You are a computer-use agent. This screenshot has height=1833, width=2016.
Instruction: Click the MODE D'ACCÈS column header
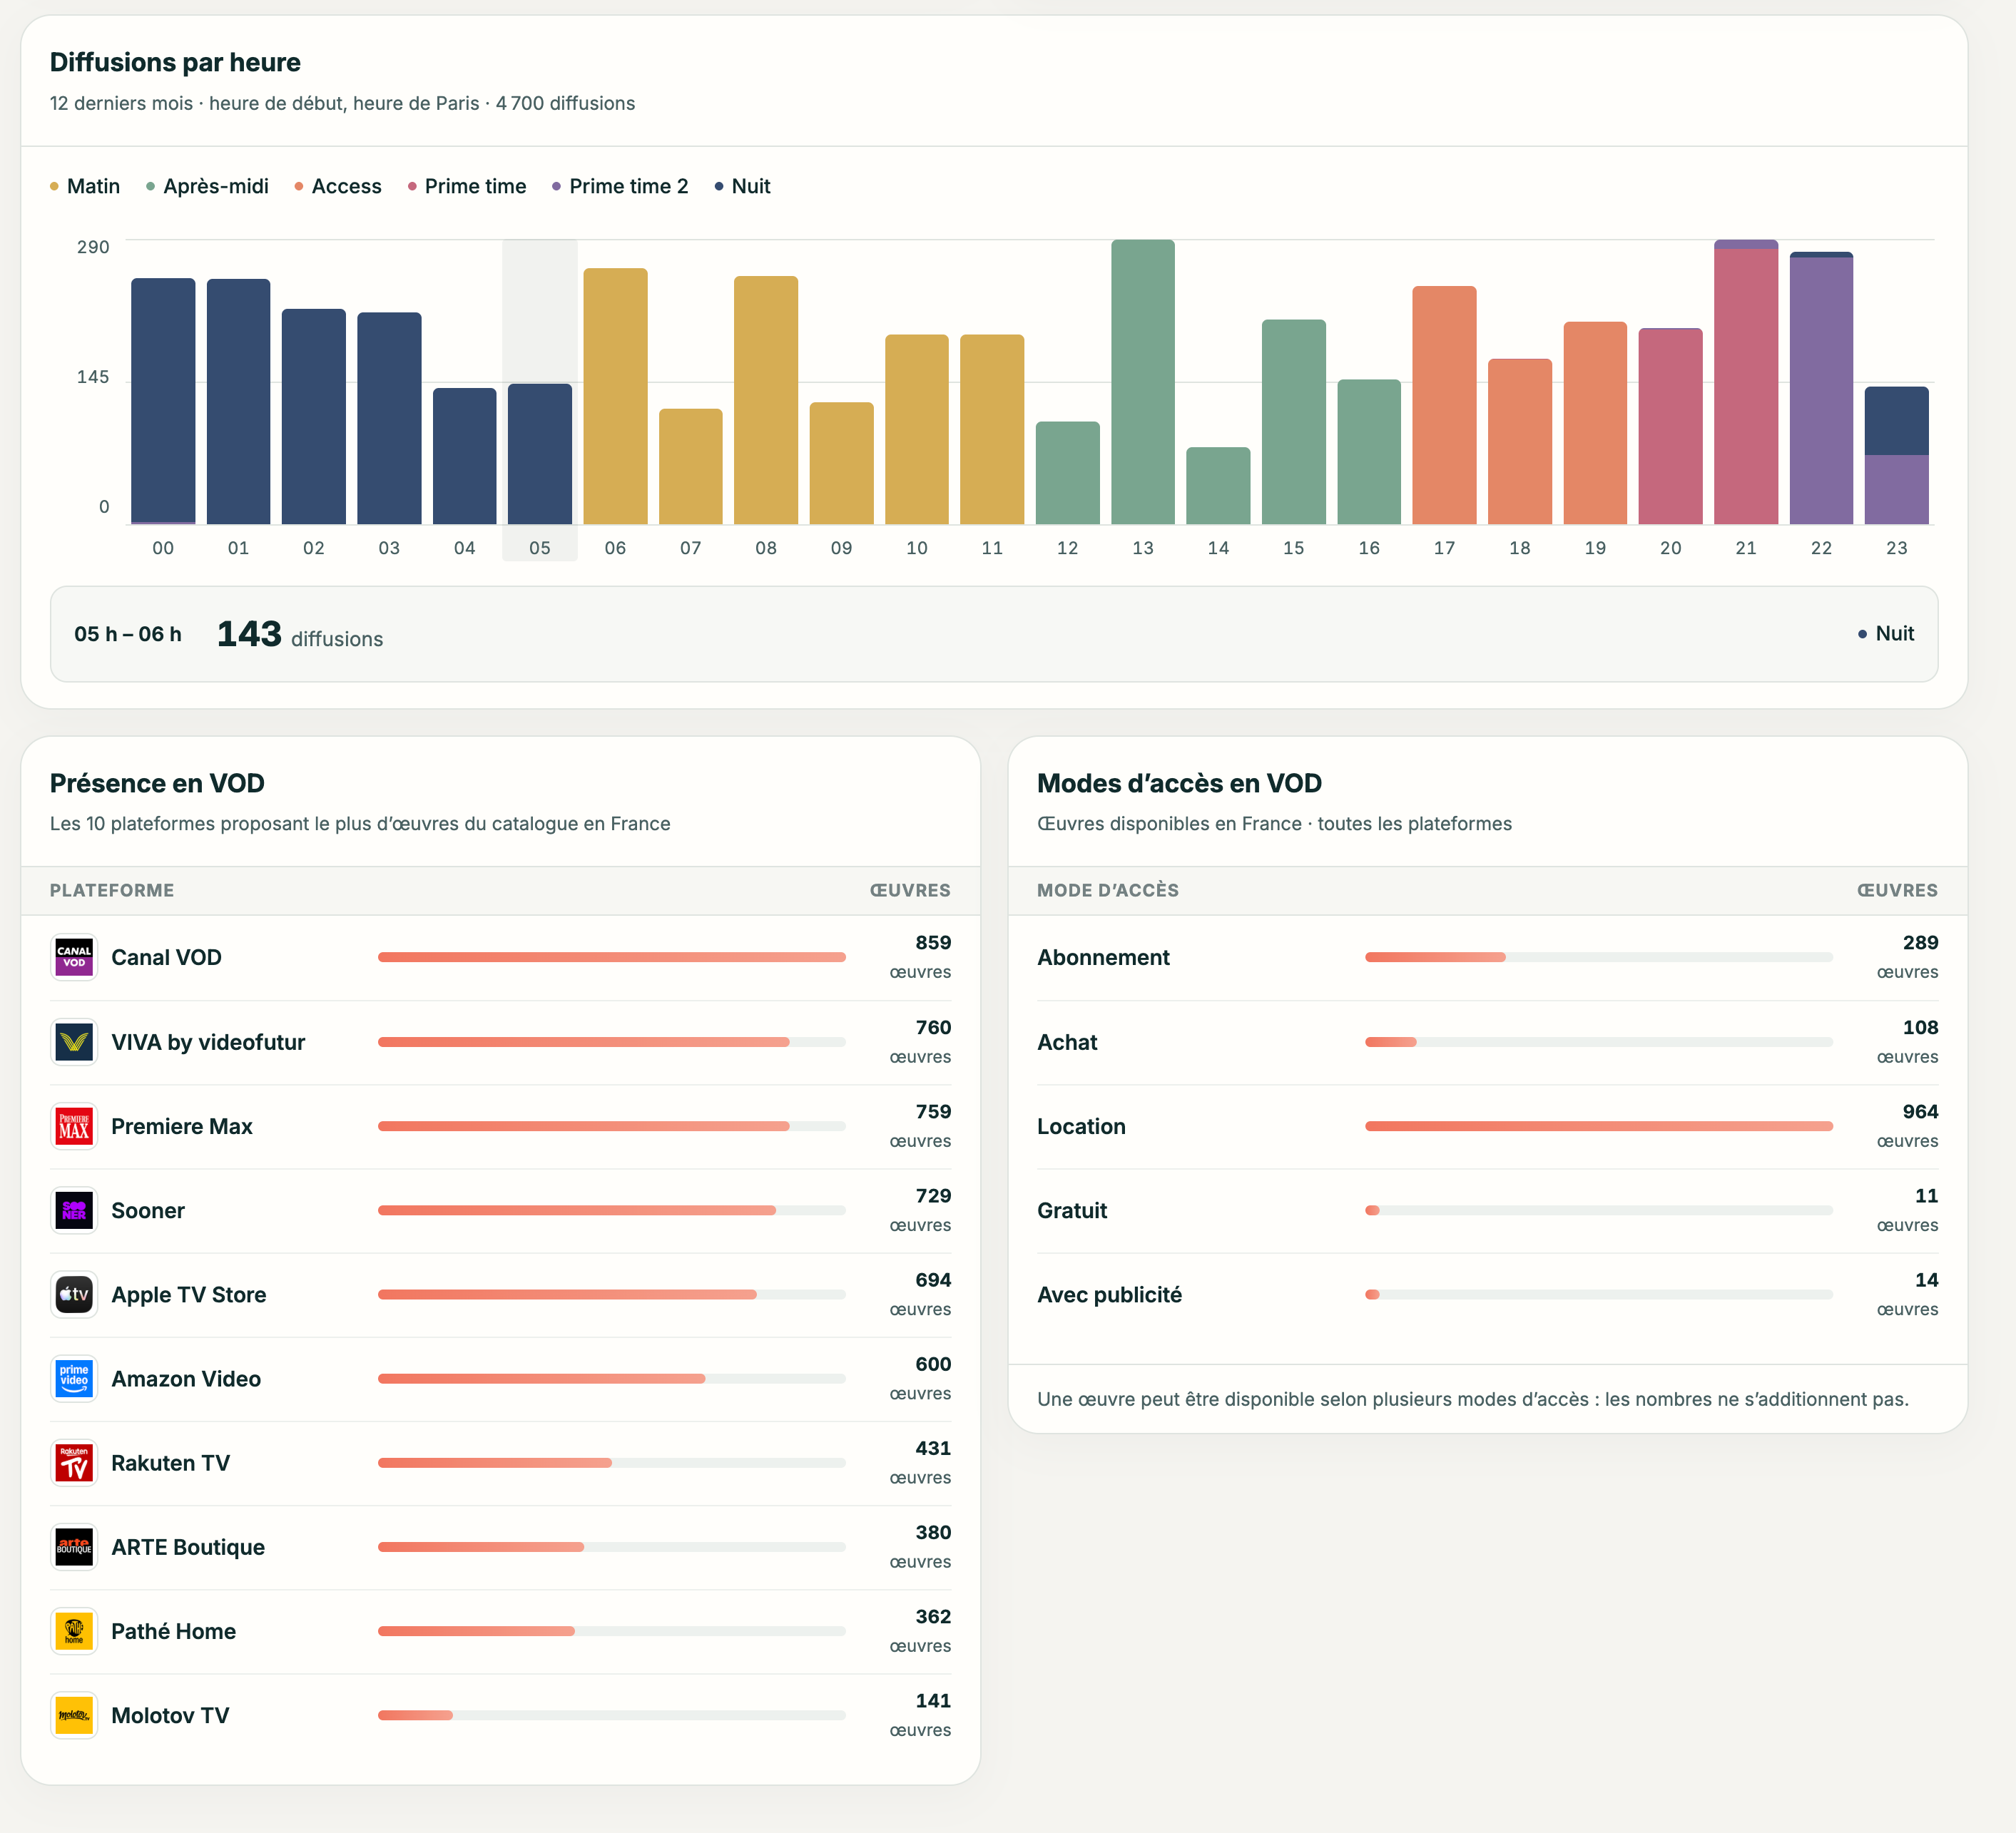point(1108,890)
